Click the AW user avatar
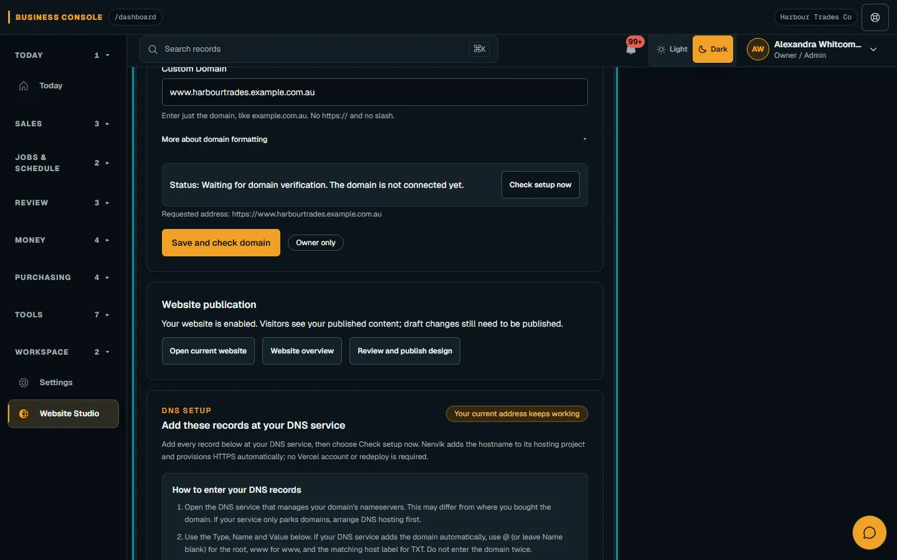The width and height of the screenshot is (897, 560). 758,49
